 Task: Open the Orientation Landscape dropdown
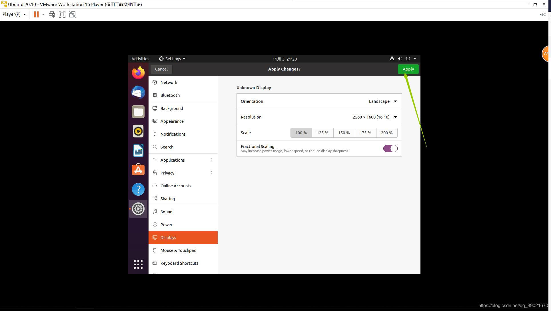point(383,101)
